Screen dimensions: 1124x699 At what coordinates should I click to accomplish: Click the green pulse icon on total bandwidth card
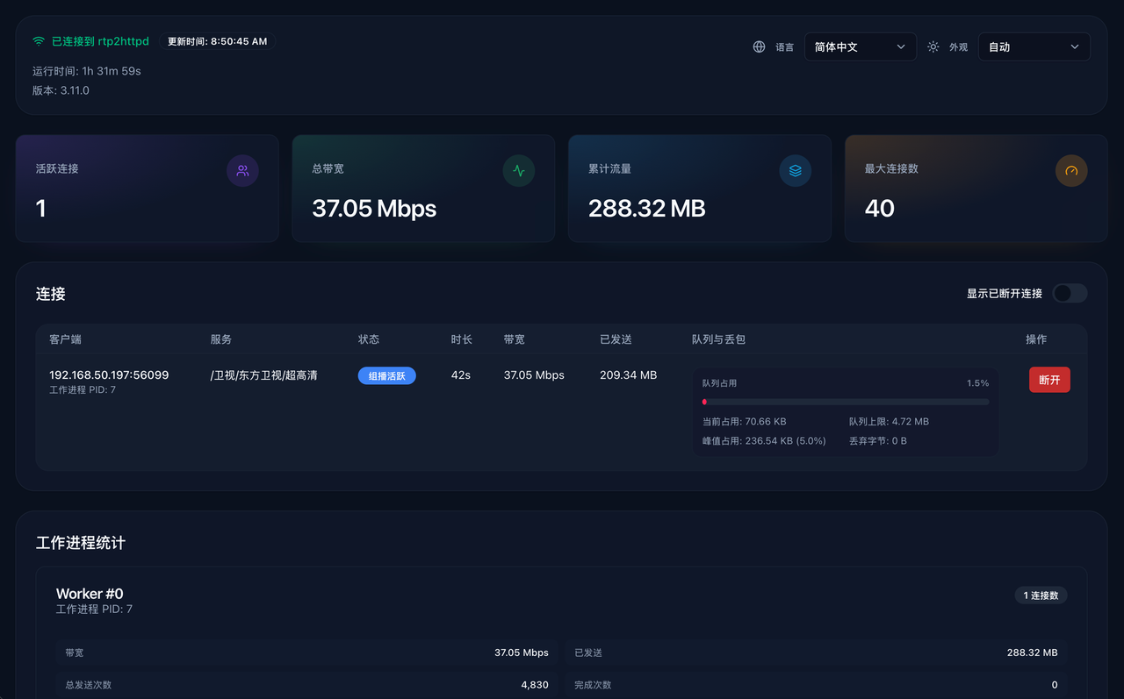coord(519,171)
